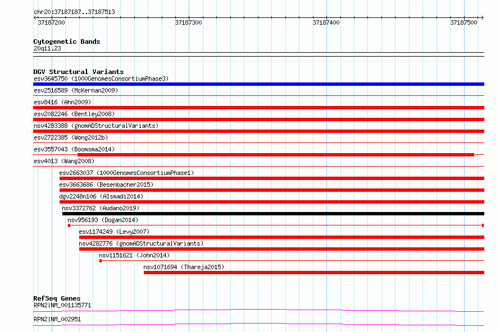This screenshot has height=332, width=500.
Task: Click the nsv1151621 (John2014) label
Action: tap(134, 255)
